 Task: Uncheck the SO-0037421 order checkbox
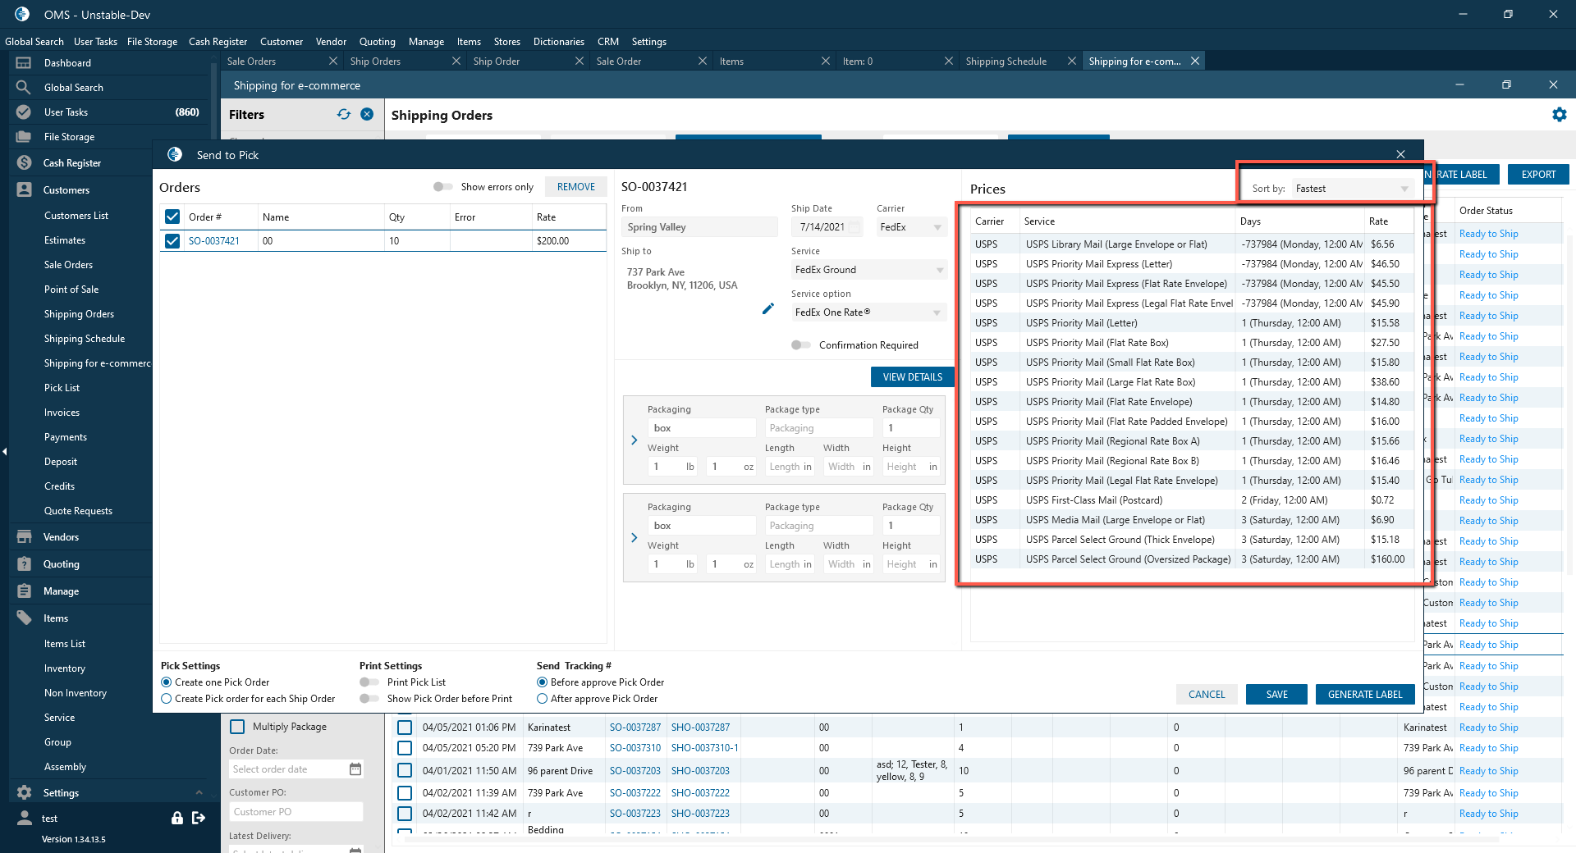172,241
